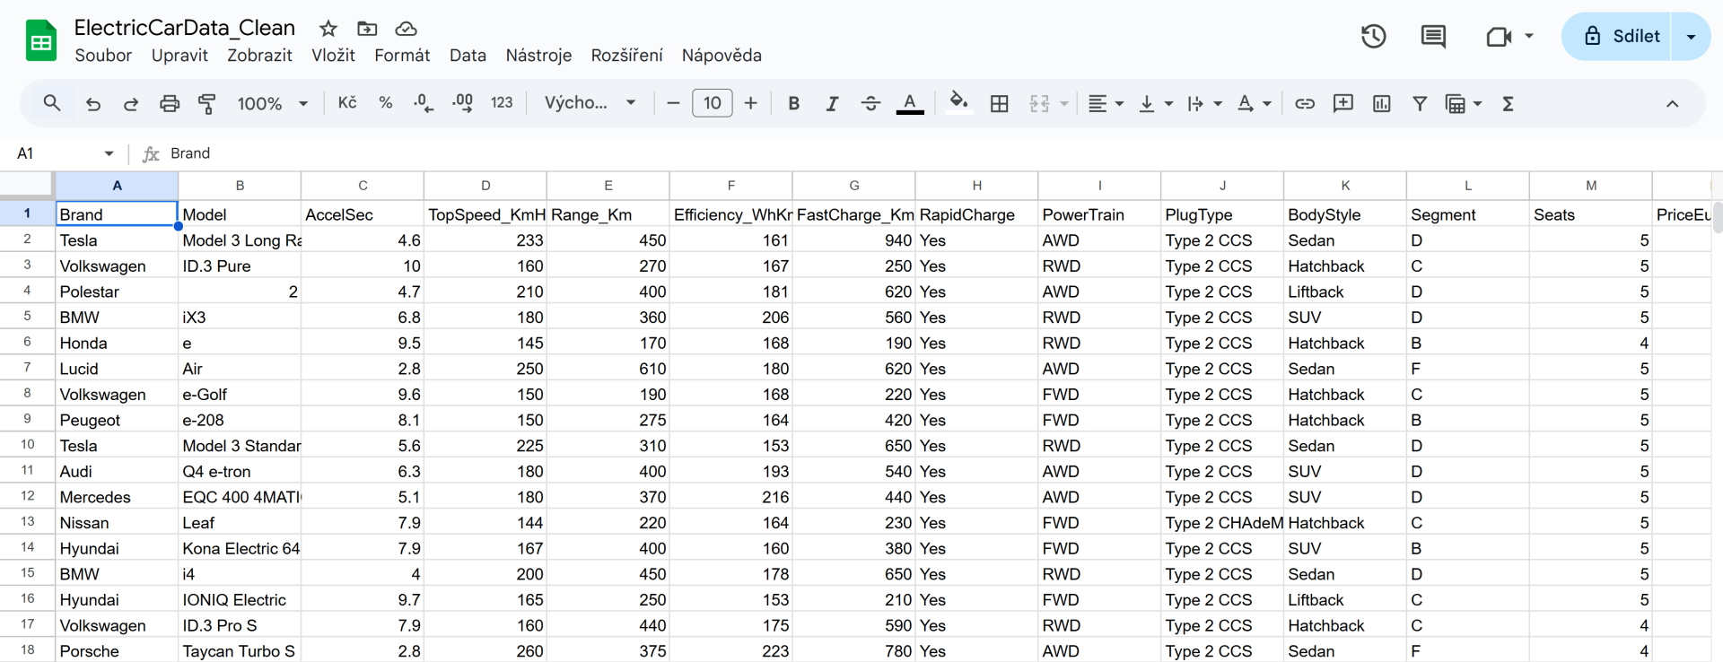This screenshot has height=662, width=1723.
Task: Click the insert link icon
Action: tap(1305, 103)
